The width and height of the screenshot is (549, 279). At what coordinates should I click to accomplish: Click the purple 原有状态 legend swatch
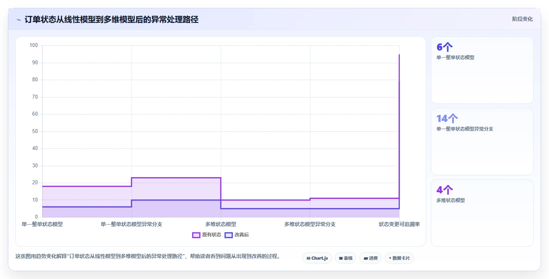tap(196, 235)
